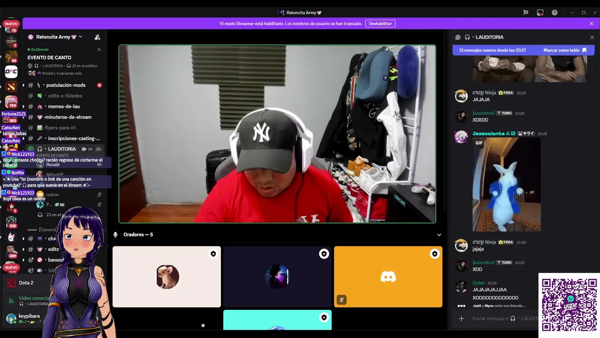Click moderator badge on orange tile
Screen dimensions: 600x338
coord(435,254)
